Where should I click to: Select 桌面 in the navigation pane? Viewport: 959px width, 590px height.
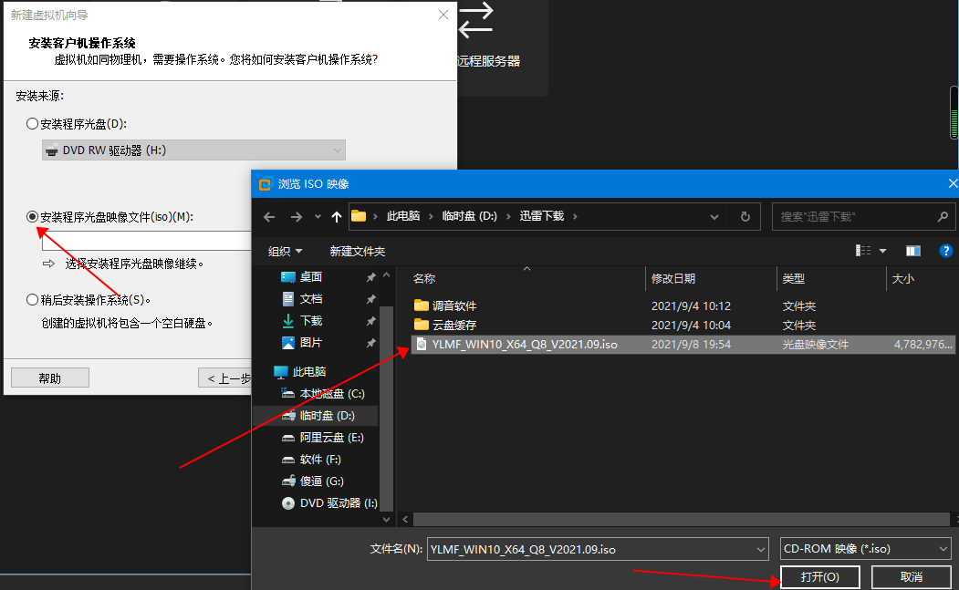311,277
